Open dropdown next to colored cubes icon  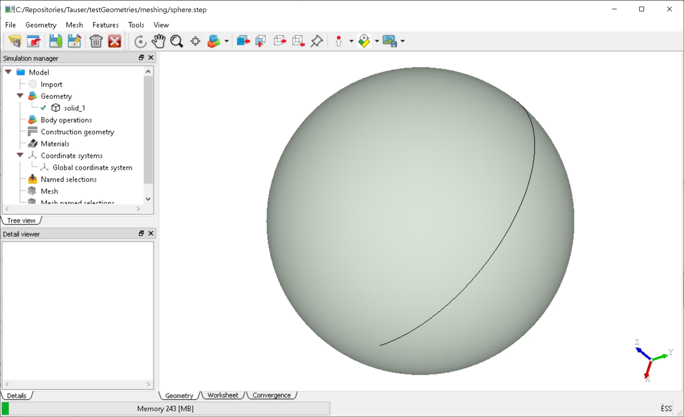click(227, 41)
